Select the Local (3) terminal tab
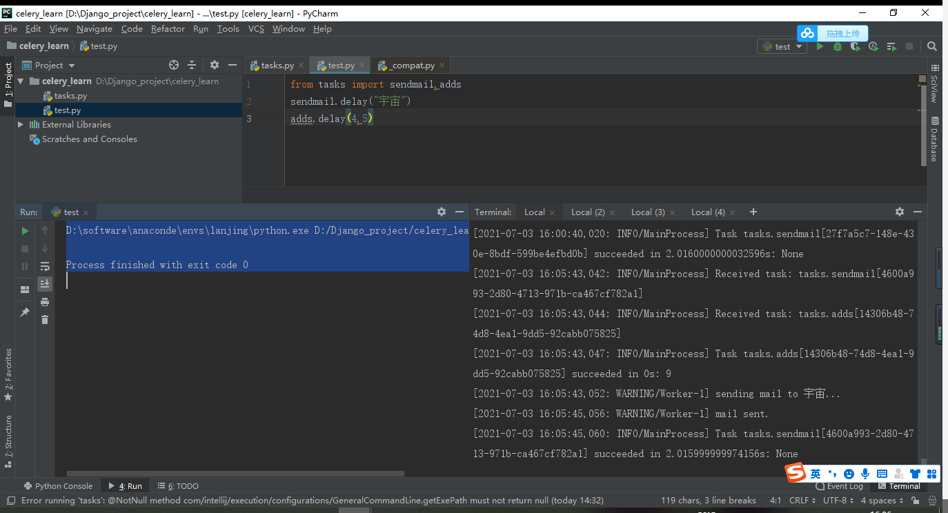The height and width of the screenshot is (513, 948). pos(646,212)
